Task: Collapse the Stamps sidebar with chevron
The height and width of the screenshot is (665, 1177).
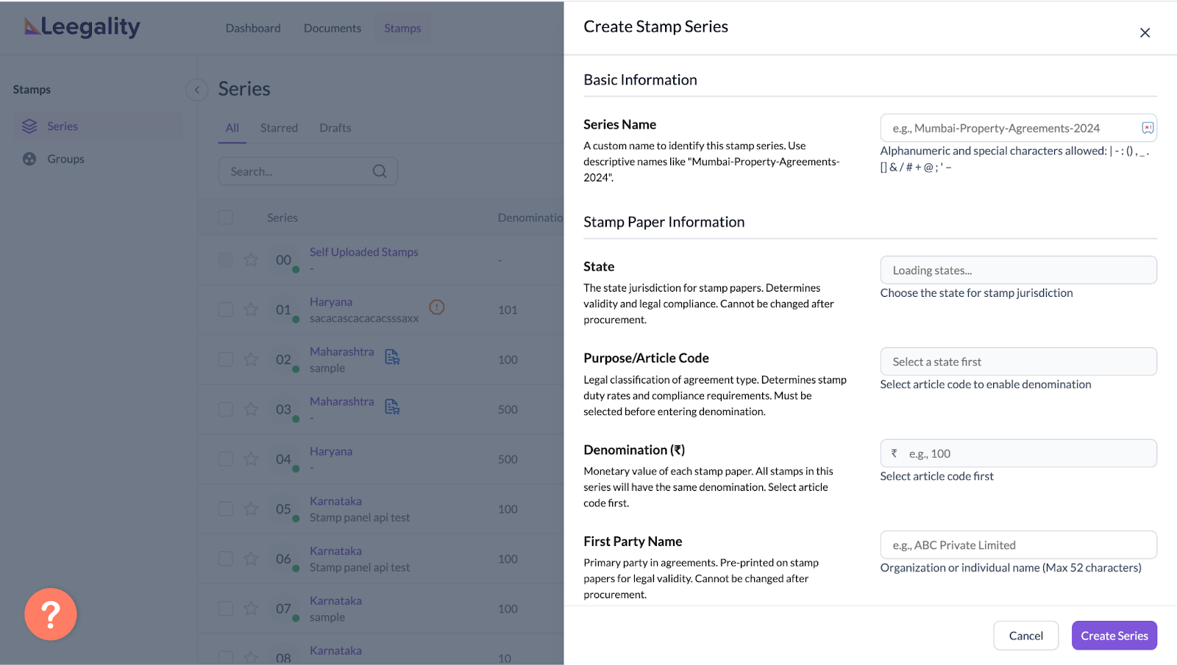Action: (196, 90)
